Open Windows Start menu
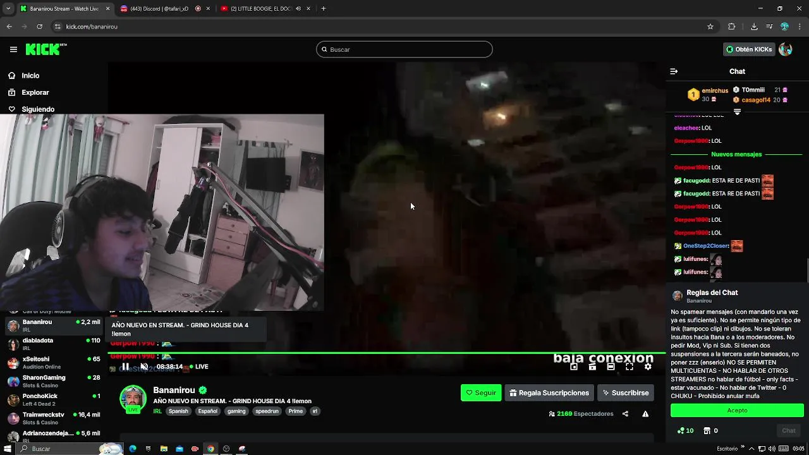The width and height of the screenshot is (809, 455). (7, 449)
